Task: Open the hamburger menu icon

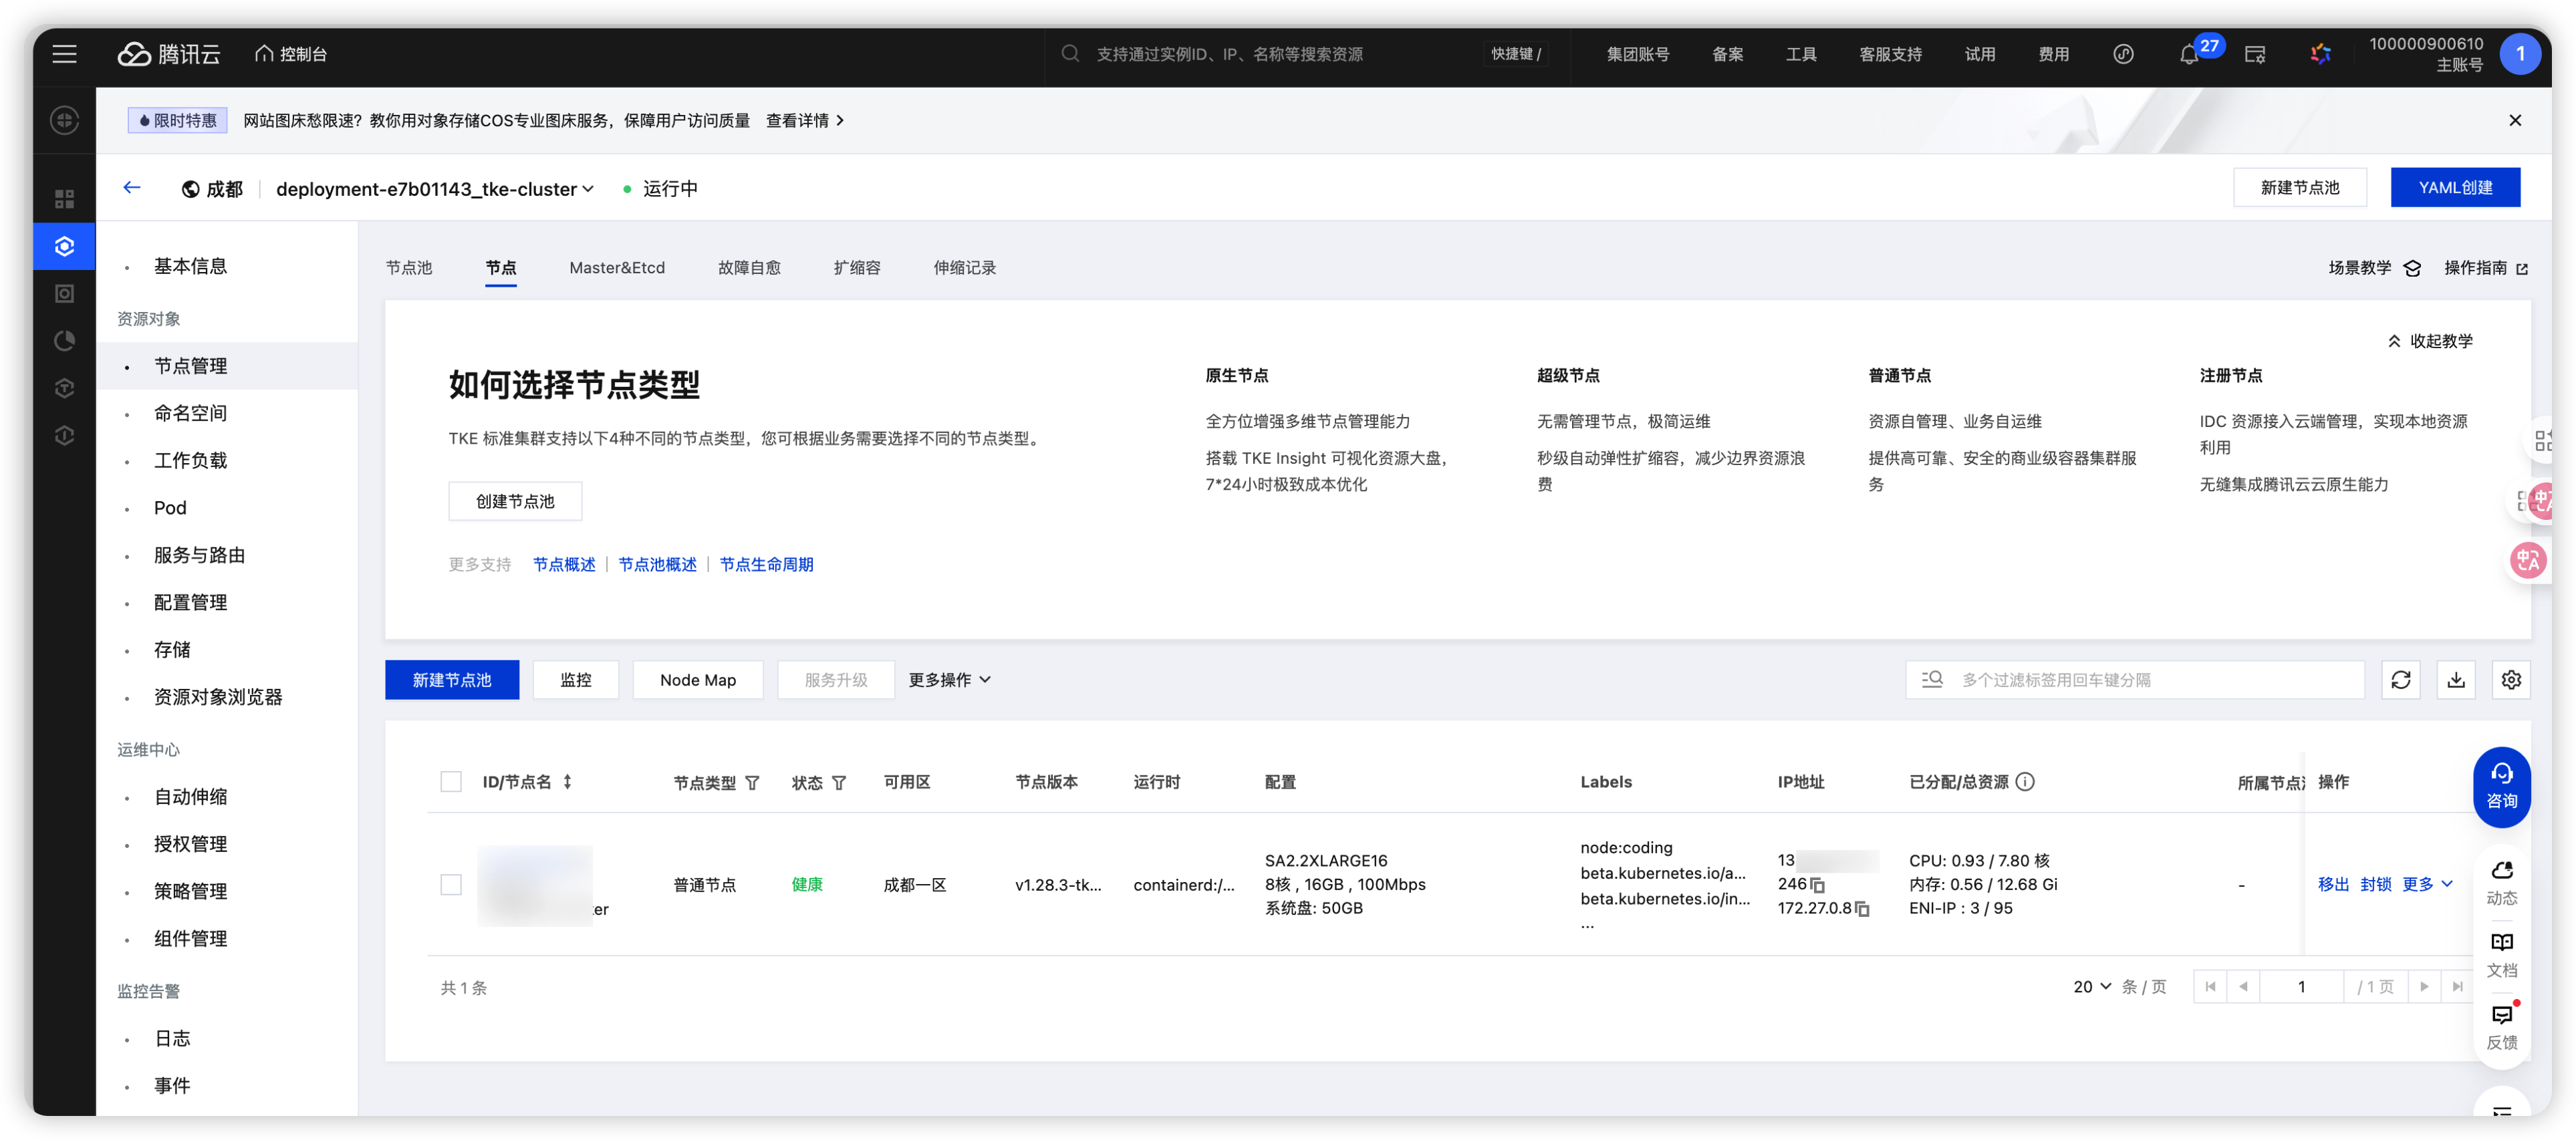Action: [x=65, y=54]
